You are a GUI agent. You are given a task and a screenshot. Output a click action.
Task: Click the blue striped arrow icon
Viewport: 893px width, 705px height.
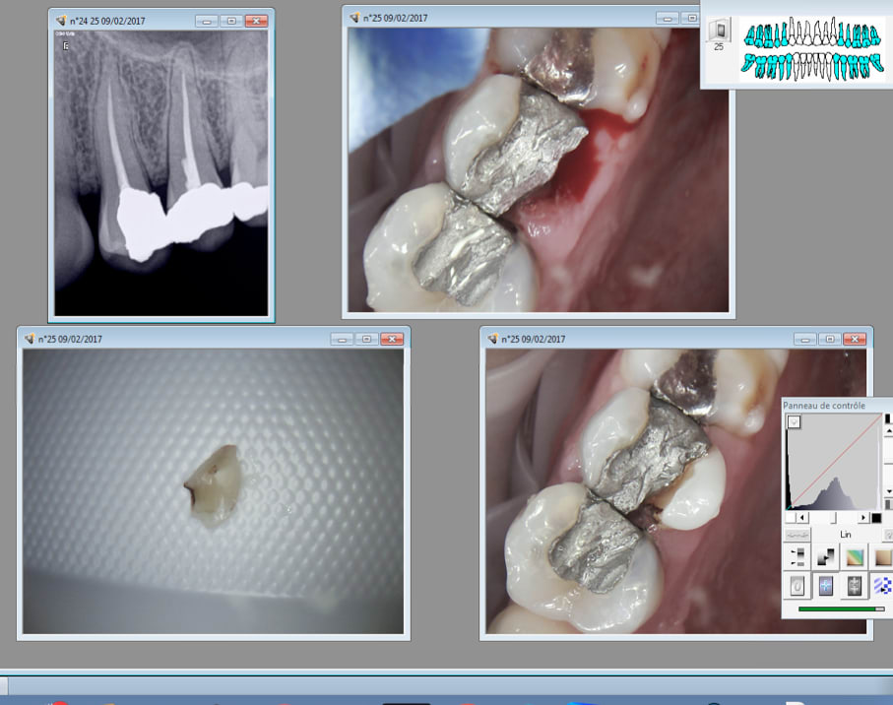(x=883, y=587)
